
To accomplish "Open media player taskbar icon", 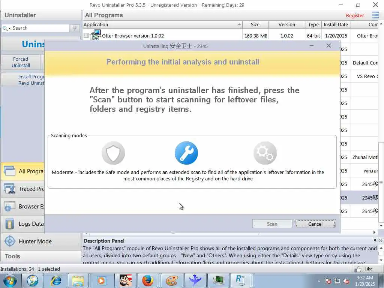I will 102,280.
